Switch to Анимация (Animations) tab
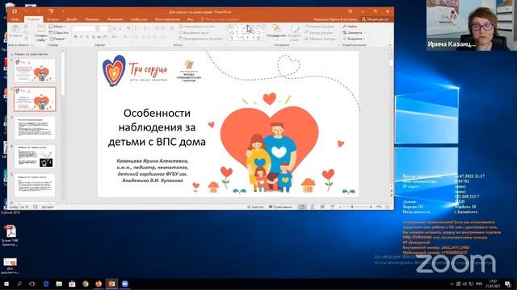The width and height of the screenshot is (517, 290). pyautogui.click(x=115, y=19)
